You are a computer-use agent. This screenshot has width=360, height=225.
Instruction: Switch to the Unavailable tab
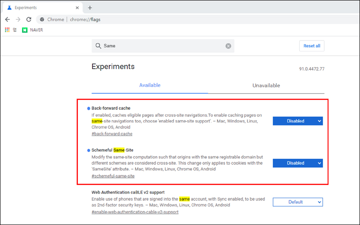(x=266, y=85)
